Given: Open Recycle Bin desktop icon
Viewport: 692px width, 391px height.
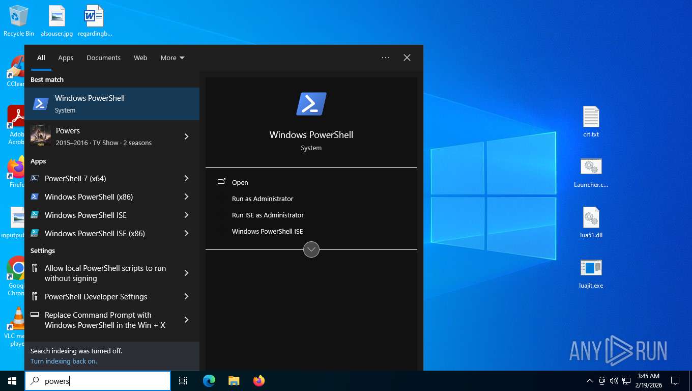Looking at the screenshot, I should pos(19,21).
